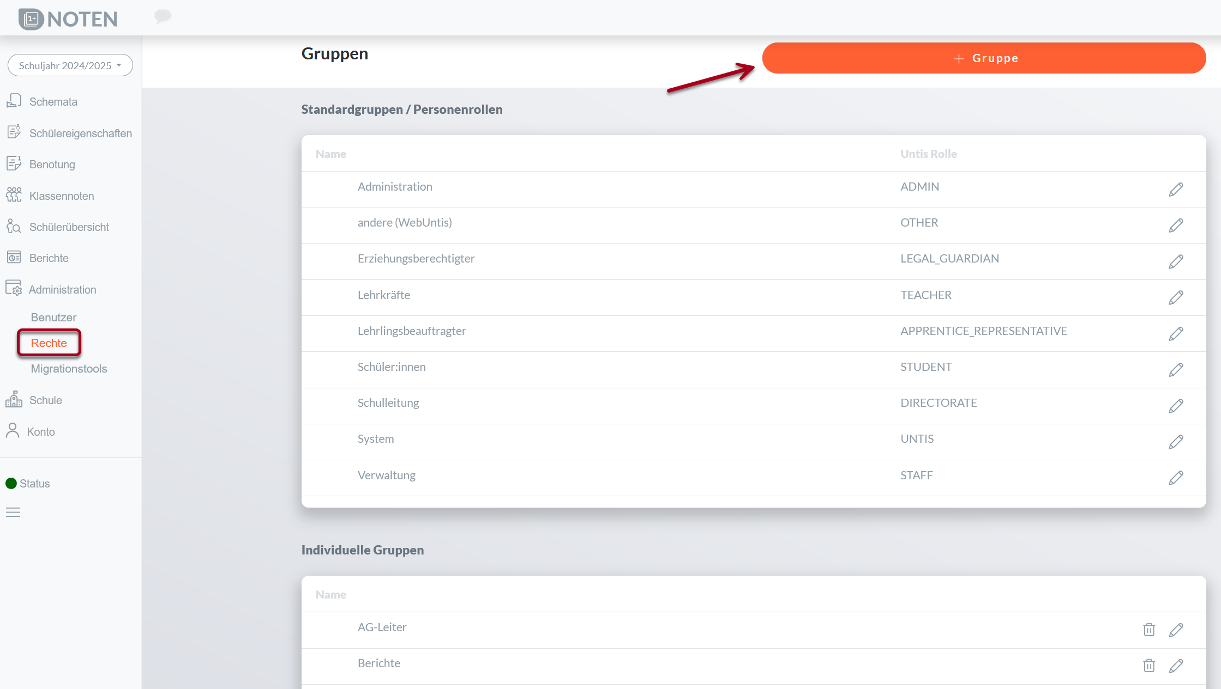Edit the Lehrkräfte group row
Screen dimensions: 1221x689
coord(1176,297)
